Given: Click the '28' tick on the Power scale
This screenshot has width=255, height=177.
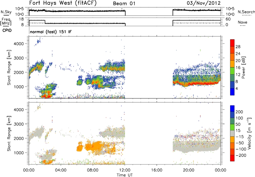Looking at the screenshot, I should point(238,47).
